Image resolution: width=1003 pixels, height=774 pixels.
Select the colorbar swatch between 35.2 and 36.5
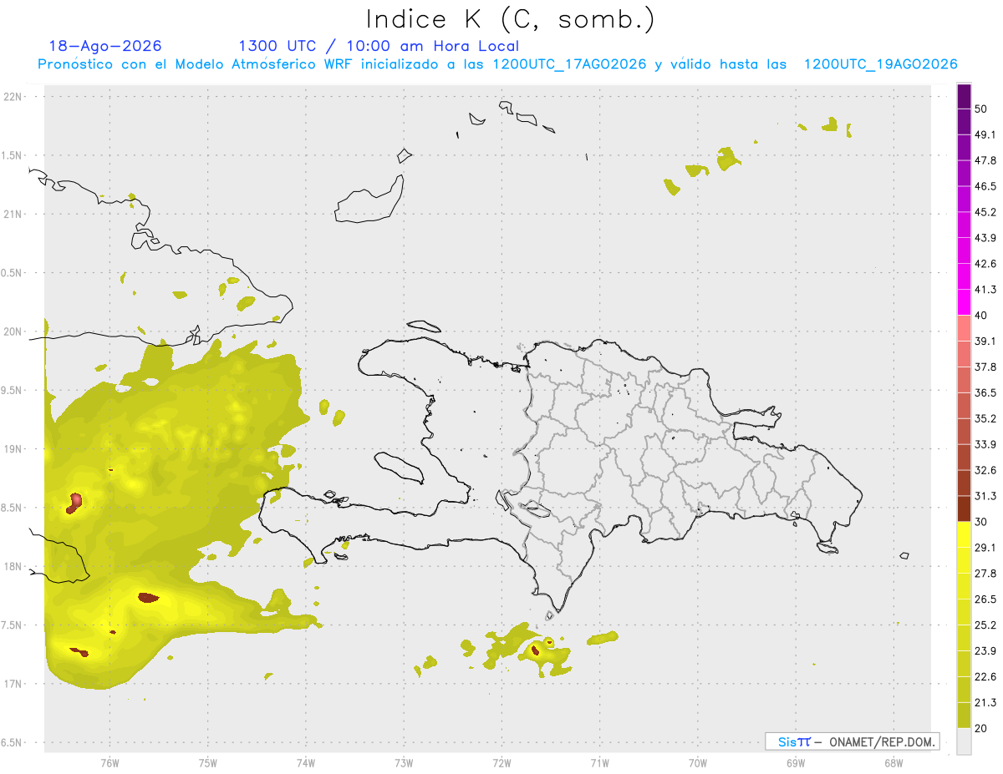click(964, 406)
